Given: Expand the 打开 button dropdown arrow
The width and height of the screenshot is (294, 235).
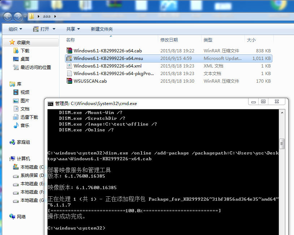Looking at the screenshot, I should click(54, 29).
